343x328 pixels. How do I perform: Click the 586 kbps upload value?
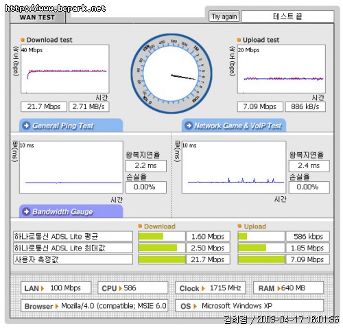(308, 236)
